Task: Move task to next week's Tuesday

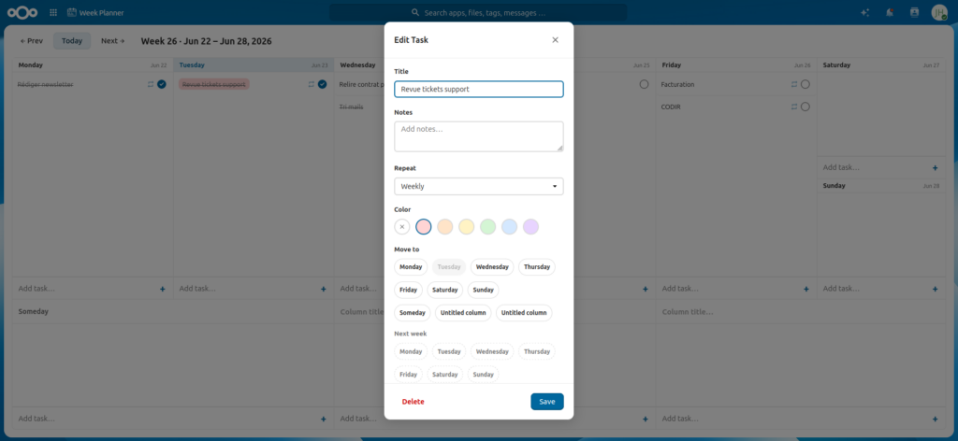Action: pos(449,351)
